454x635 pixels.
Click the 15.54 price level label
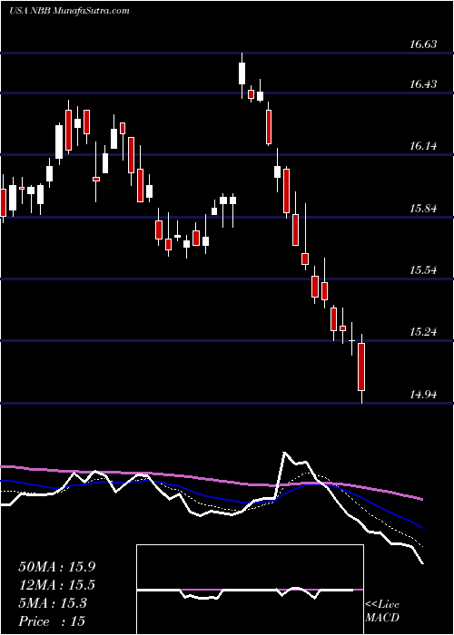(423, 270)
